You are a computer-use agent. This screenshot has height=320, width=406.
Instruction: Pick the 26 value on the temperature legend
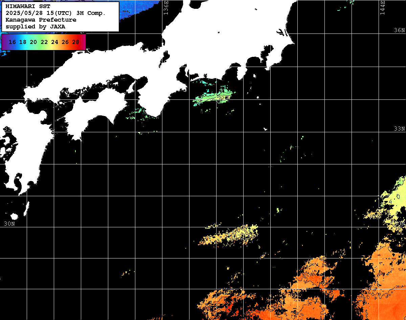pos(65,42)
